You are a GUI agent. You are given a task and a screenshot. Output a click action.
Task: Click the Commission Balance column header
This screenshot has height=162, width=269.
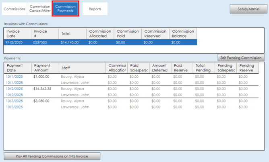point(183,33)
